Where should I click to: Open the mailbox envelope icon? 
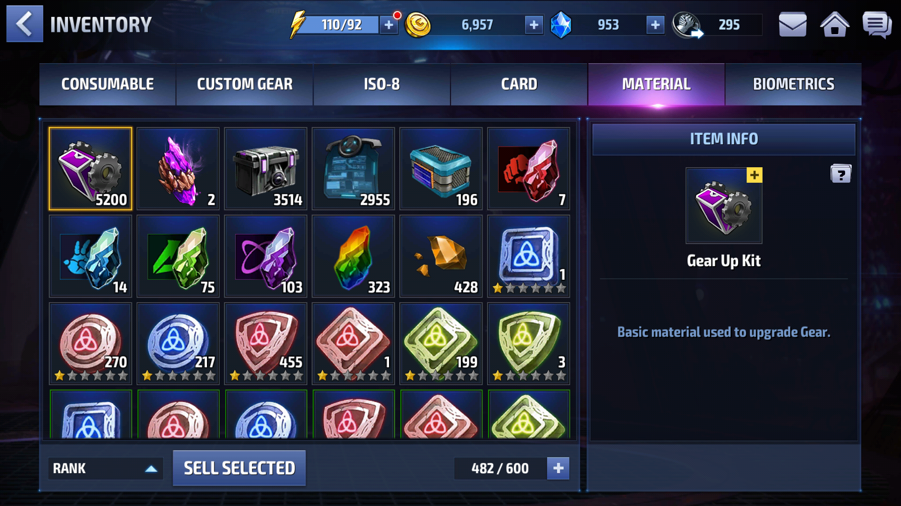pos(793,24)
